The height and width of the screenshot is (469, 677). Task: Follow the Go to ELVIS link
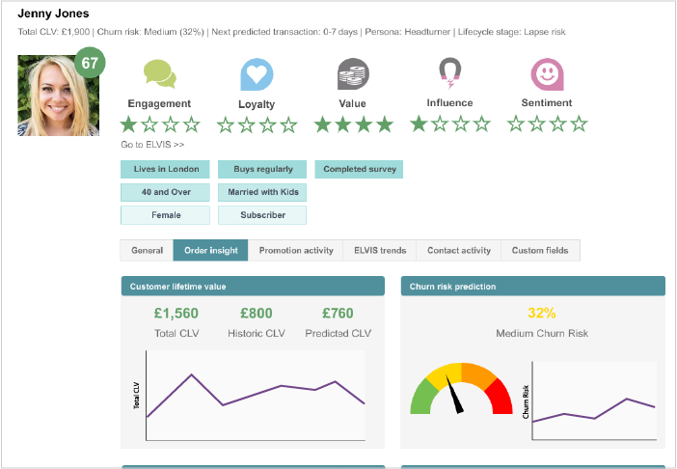(152, 144)
